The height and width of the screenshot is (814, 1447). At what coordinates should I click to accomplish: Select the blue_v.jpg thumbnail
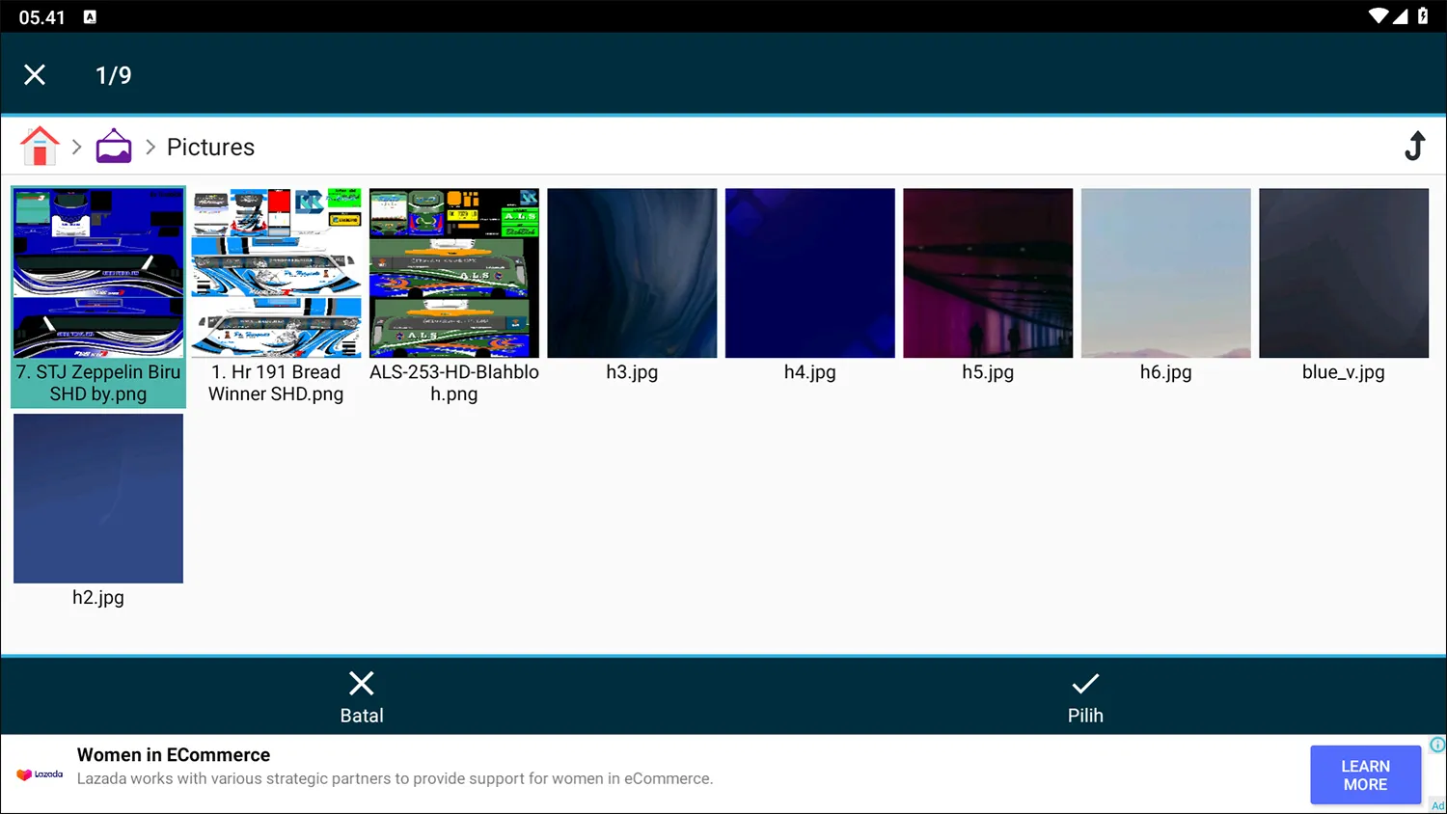(x=1344, y=274)
